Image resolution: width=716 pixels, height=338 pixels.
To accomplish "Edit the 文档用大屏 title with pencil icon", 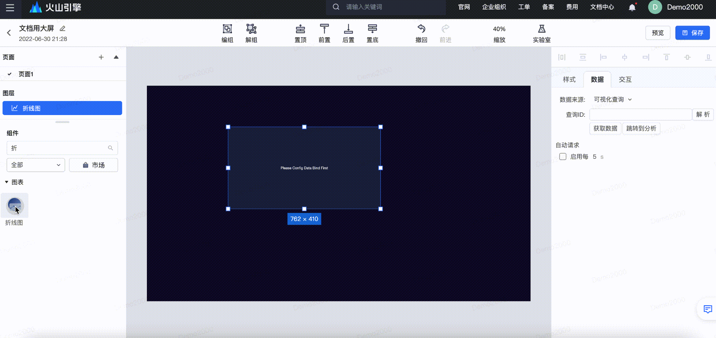I will pos(63,28).
